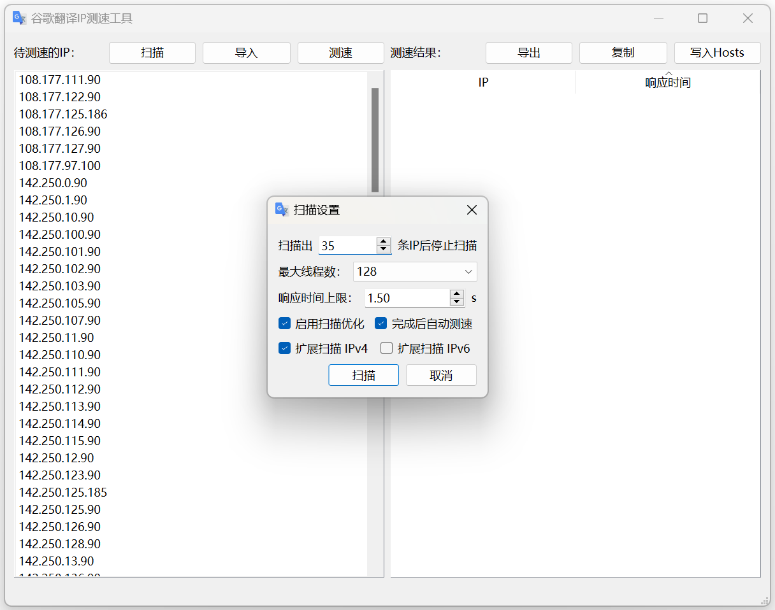The image size is (775, 610).
Task: Cancel the dialog with 取消
Action: (x=441, y=375)
